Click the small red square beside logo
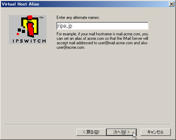The image size is (176, 140). pos(18,34)
